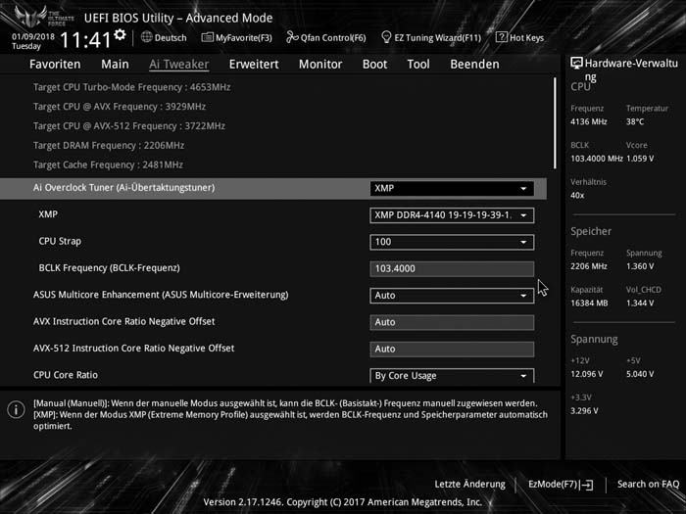Select the CPU Core Ratio label

[x=66, y=375]
